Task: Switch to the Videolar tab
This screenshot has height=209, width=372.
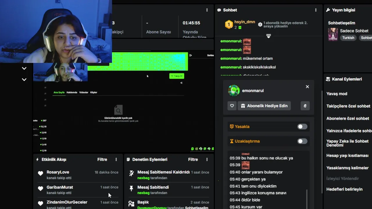Action: pyautogui.click(x=84, y=92)
